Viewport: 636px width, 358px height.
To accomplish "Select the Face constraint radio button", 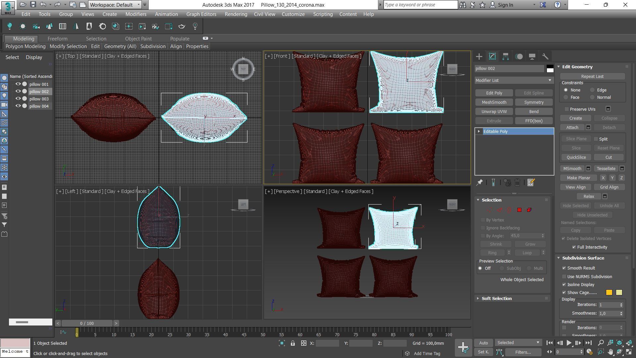I will point(566,97).
